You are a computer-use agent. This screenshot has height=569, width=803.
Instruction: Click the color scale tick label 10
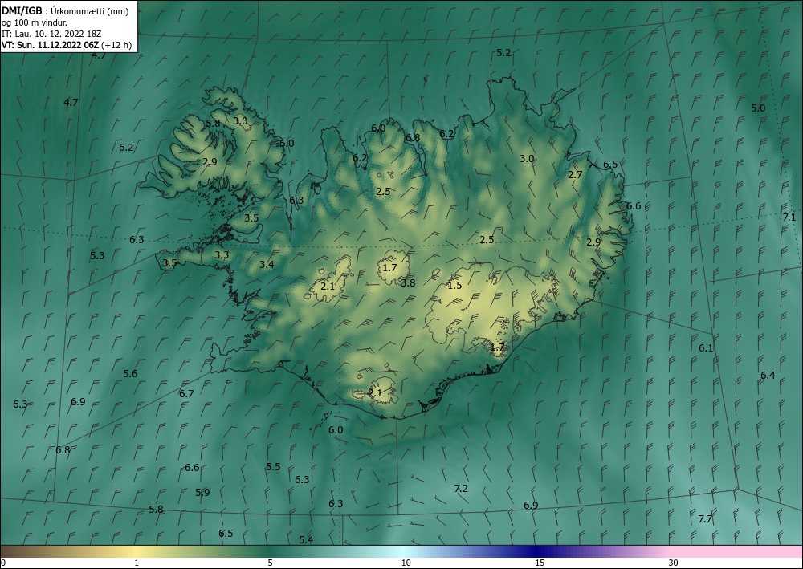coord(406,563)
